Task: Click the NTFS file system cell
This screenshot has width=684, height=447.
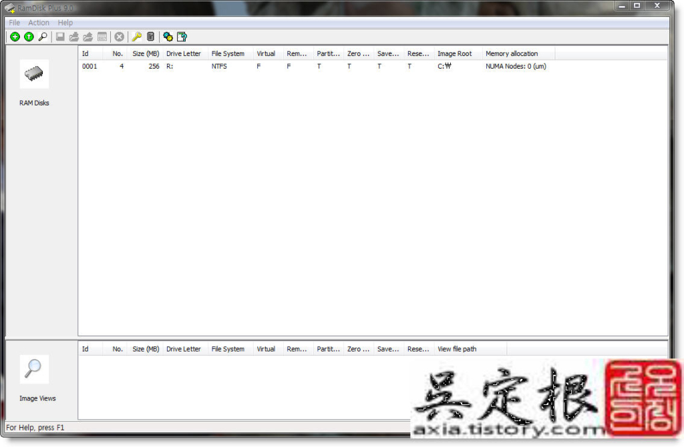Action: pyautogui.click(x=219, y=66)
